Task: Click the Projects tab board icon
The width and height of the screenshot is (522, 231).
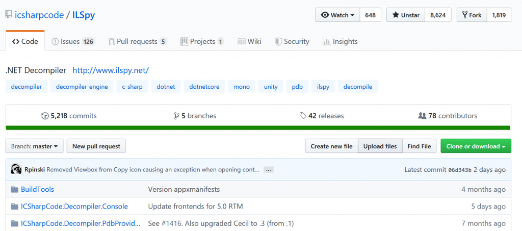Action: tap(184, 42)
